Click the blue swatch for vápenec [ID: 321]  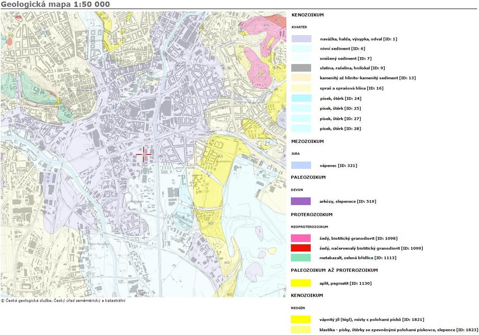(301, 165)
